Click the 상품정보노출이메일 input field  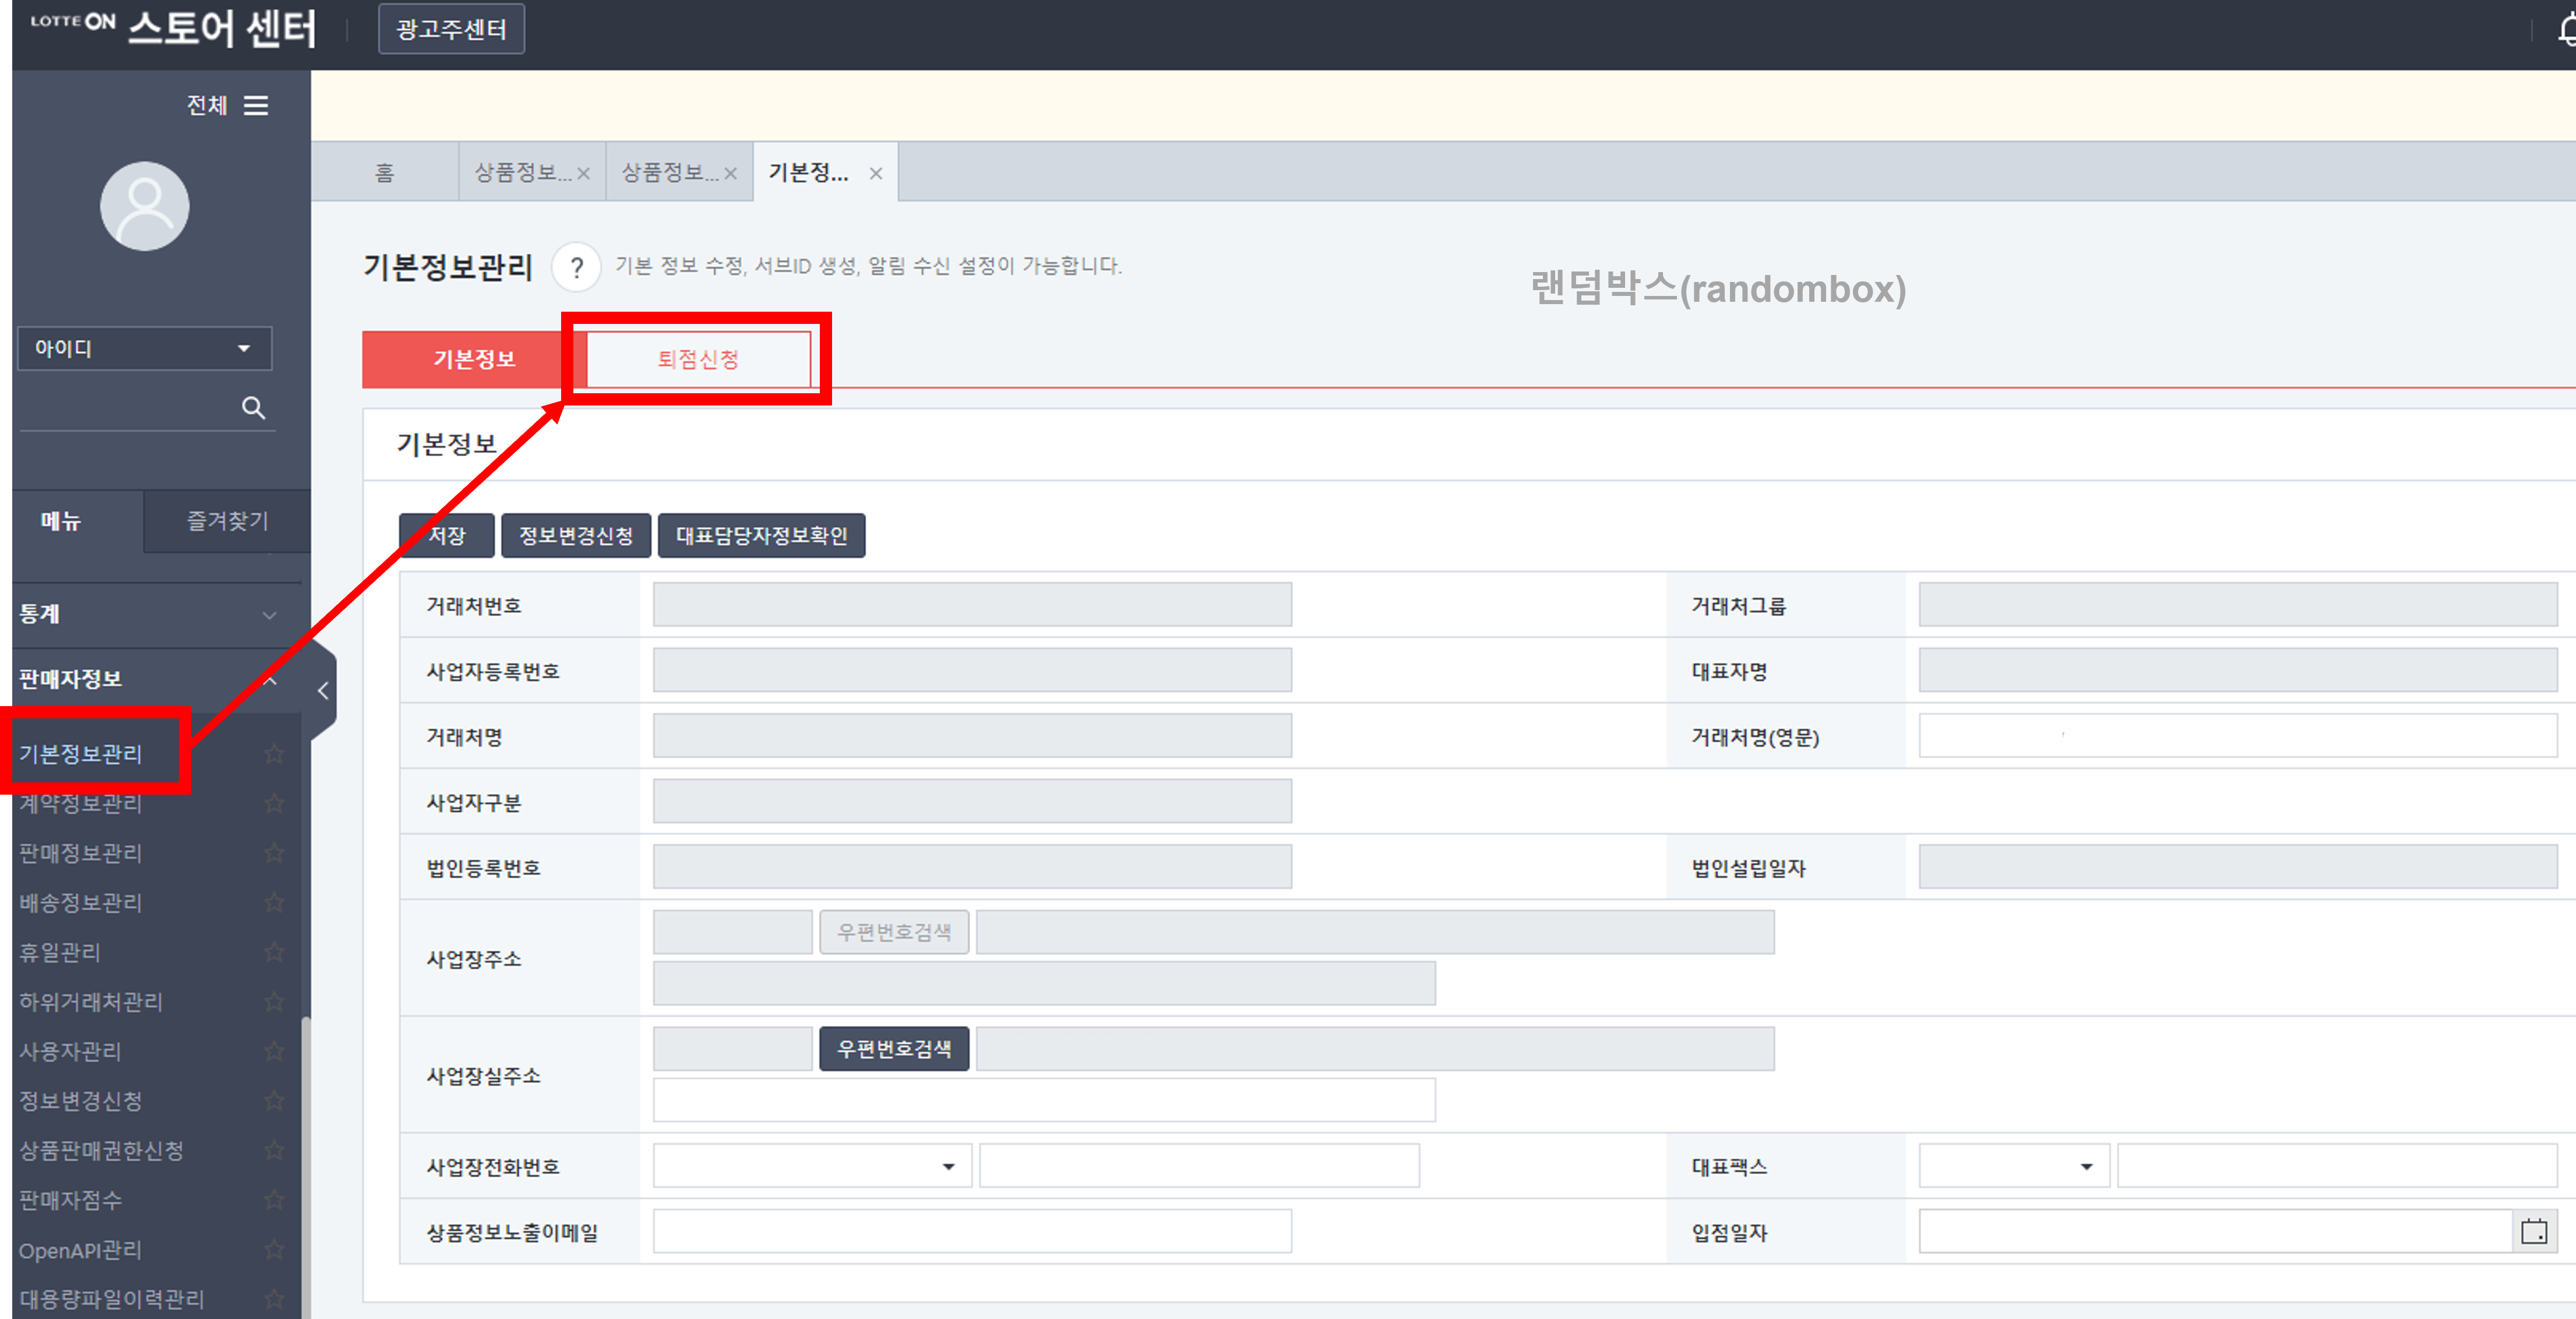[971, 1231]
